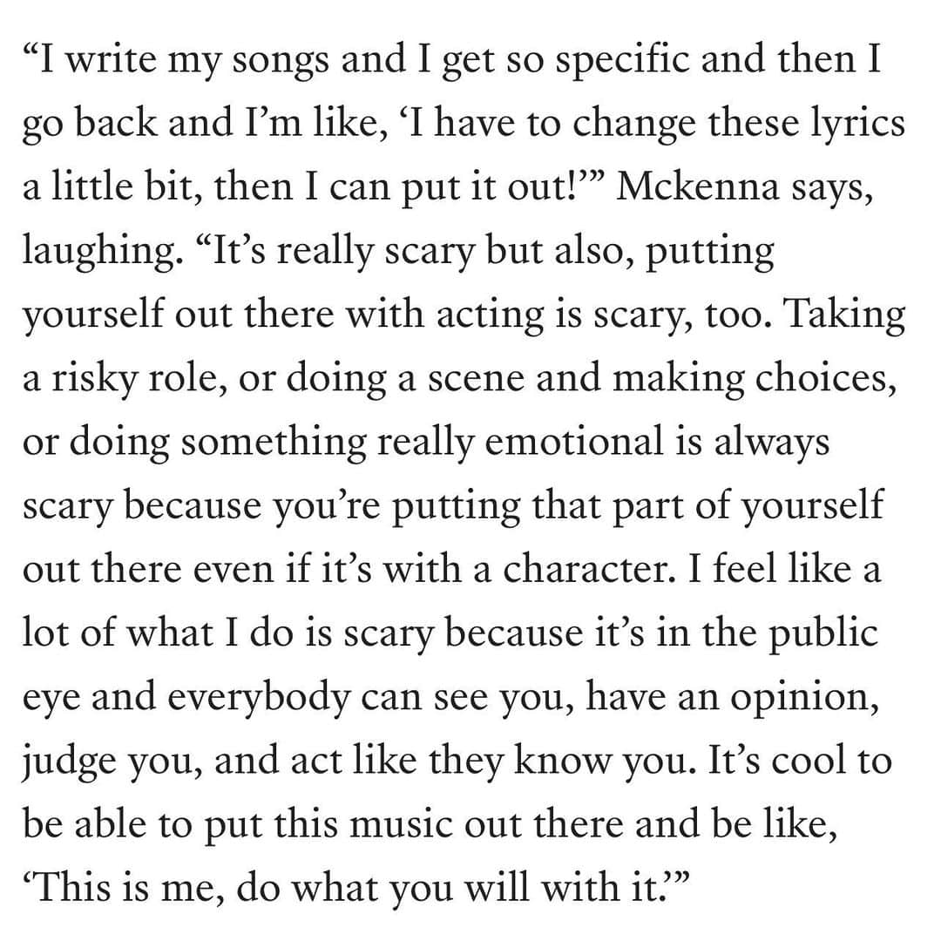This screenshot has height=941, width=941.
Task: Click the word 'risky' in the paragraph
Action: pyautogui.click(x=93, y=379)
